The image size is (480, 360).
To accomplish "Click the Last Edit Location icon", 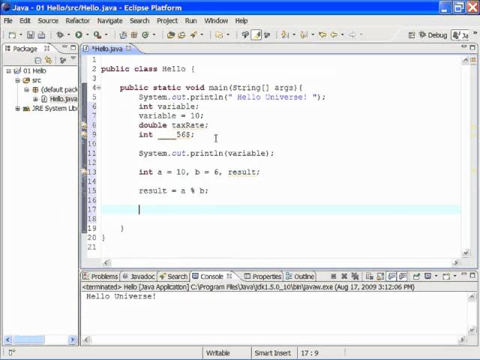I will pyautogui.click(x=322, y=35).
